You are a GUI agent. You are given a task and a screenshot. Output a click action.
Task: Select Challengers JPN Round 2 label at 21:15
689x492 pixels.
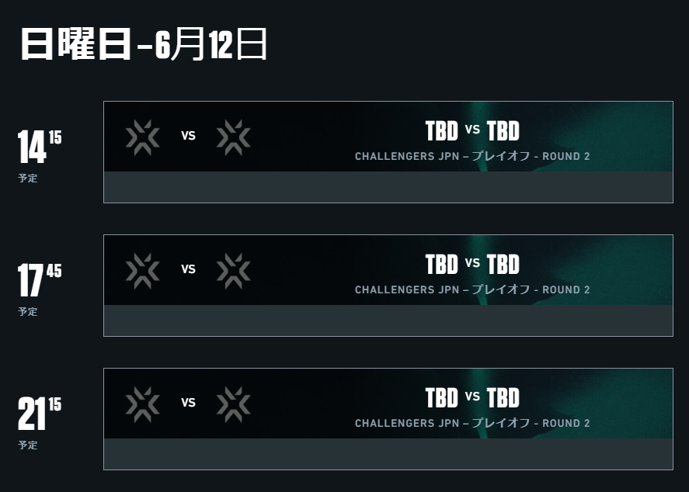472,423
